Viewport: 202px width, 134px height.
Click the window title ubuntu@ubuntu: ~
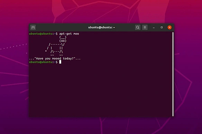pos(101,27)
